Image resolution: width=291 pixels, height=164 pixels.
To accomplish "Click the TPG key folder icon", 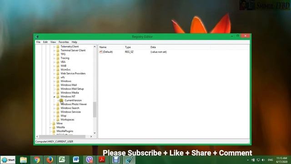I will (58, 54).
